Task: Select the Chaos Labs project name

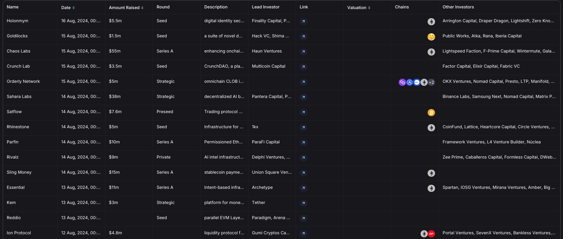Action: (19, 51)
